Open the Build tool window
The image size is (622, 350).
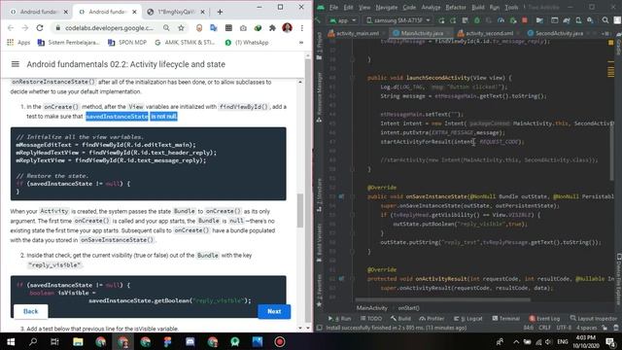[x=400, y=318]
